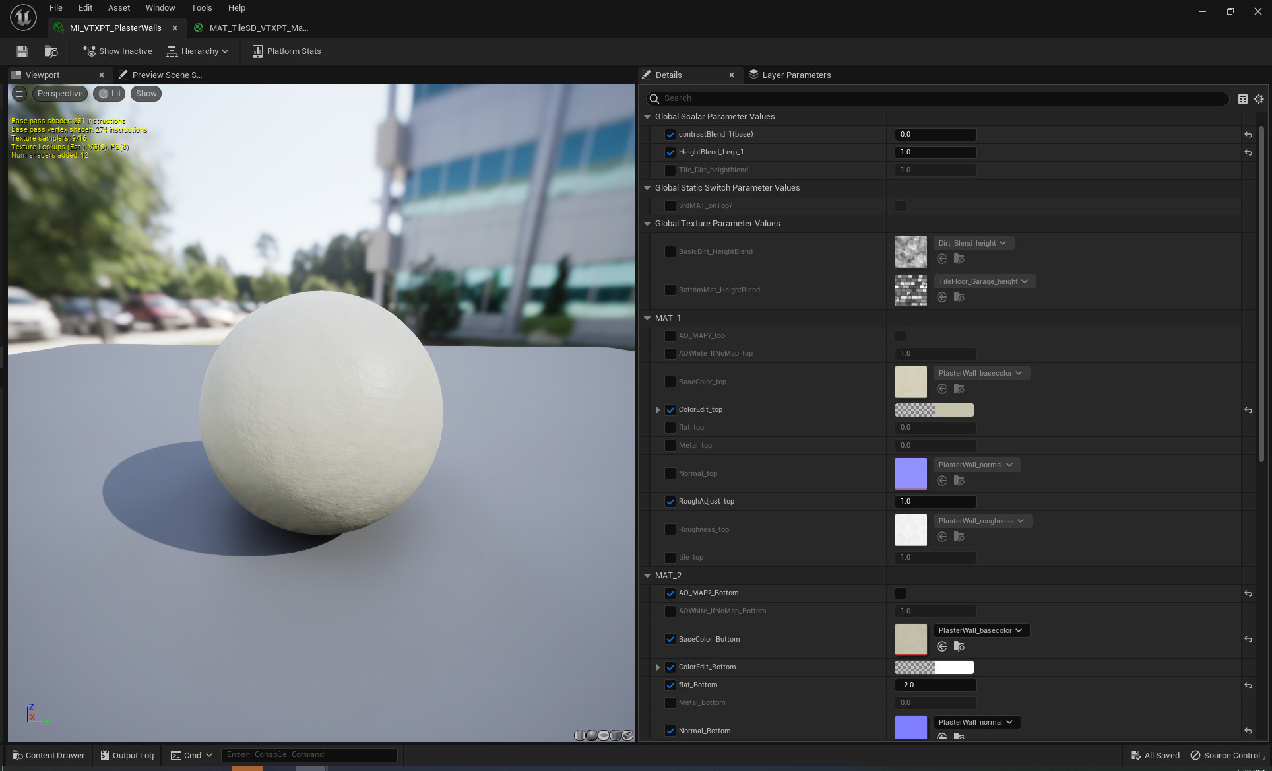Image resolution: width=1272 pixels, height=771 pixels.
Task: Open the viewport hamburger options menu
Action: click(20, 94)
